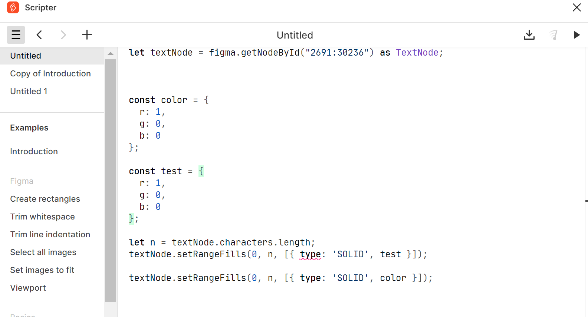
Task: Click the highlighted closing brace of test
Action: [131, 219]
